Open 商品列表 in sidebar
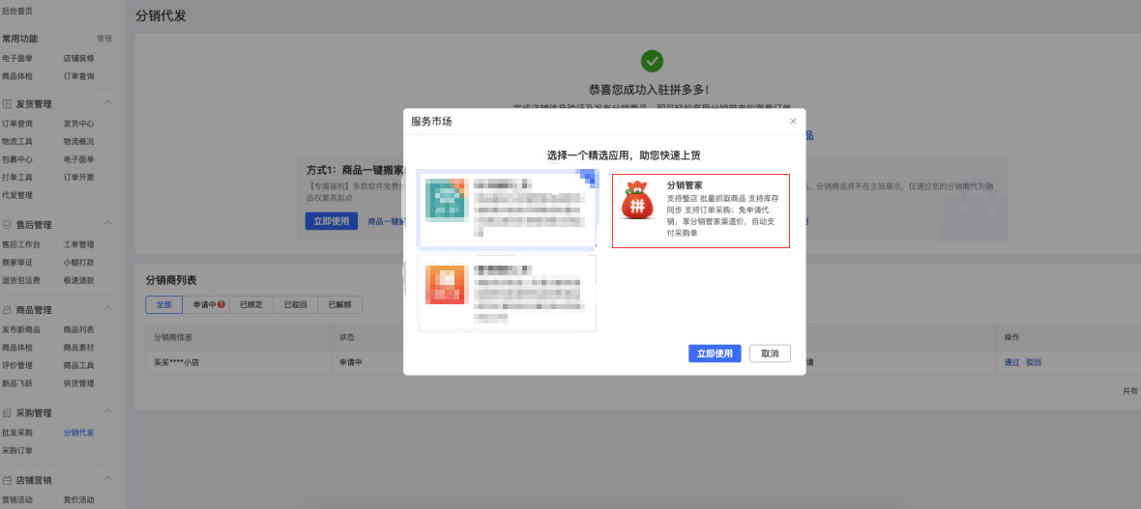 pos(78,329)
